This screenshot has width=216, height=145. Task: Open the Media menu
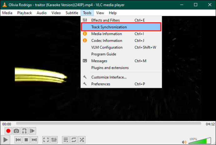coord(7,13)
